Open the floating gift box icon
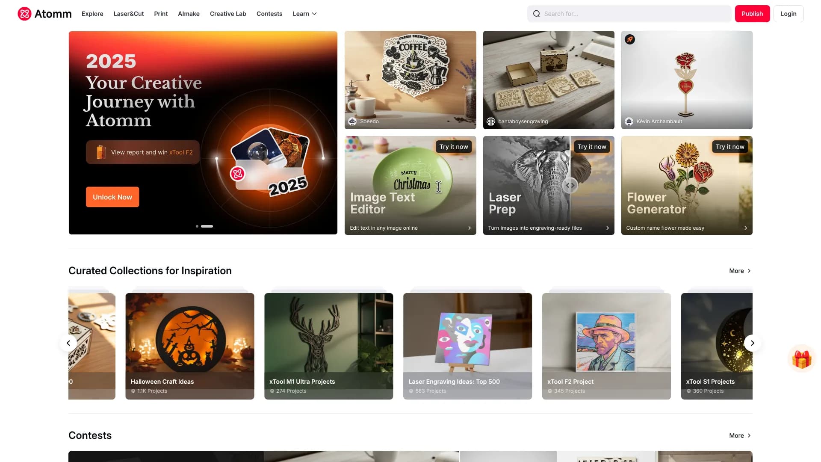 (x=801, y=359)
